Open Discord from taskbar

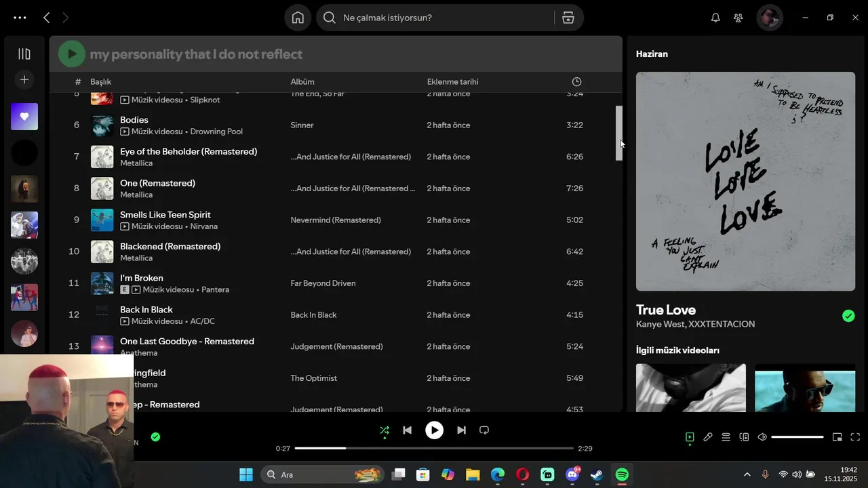(572, 474)
